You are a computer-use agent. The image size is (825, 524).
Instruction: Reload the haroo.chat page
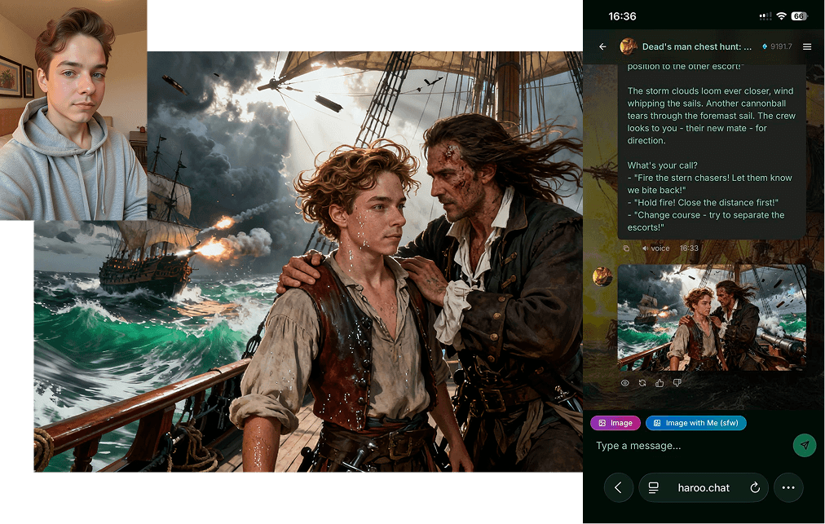point(755,487)
